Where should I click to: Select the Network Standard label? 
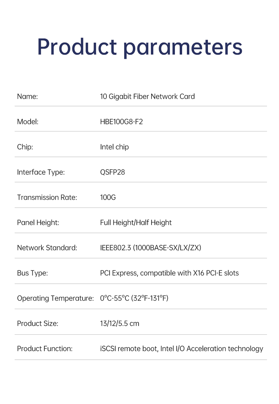coord(47,248)
